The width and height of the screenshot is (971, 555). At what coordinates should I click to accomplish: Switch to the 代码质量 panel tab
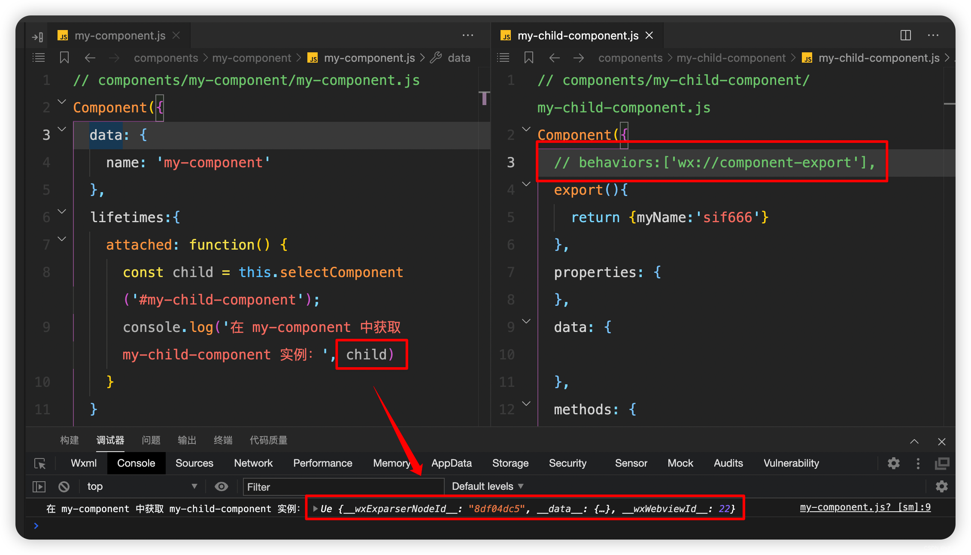(x=269, y=440)
